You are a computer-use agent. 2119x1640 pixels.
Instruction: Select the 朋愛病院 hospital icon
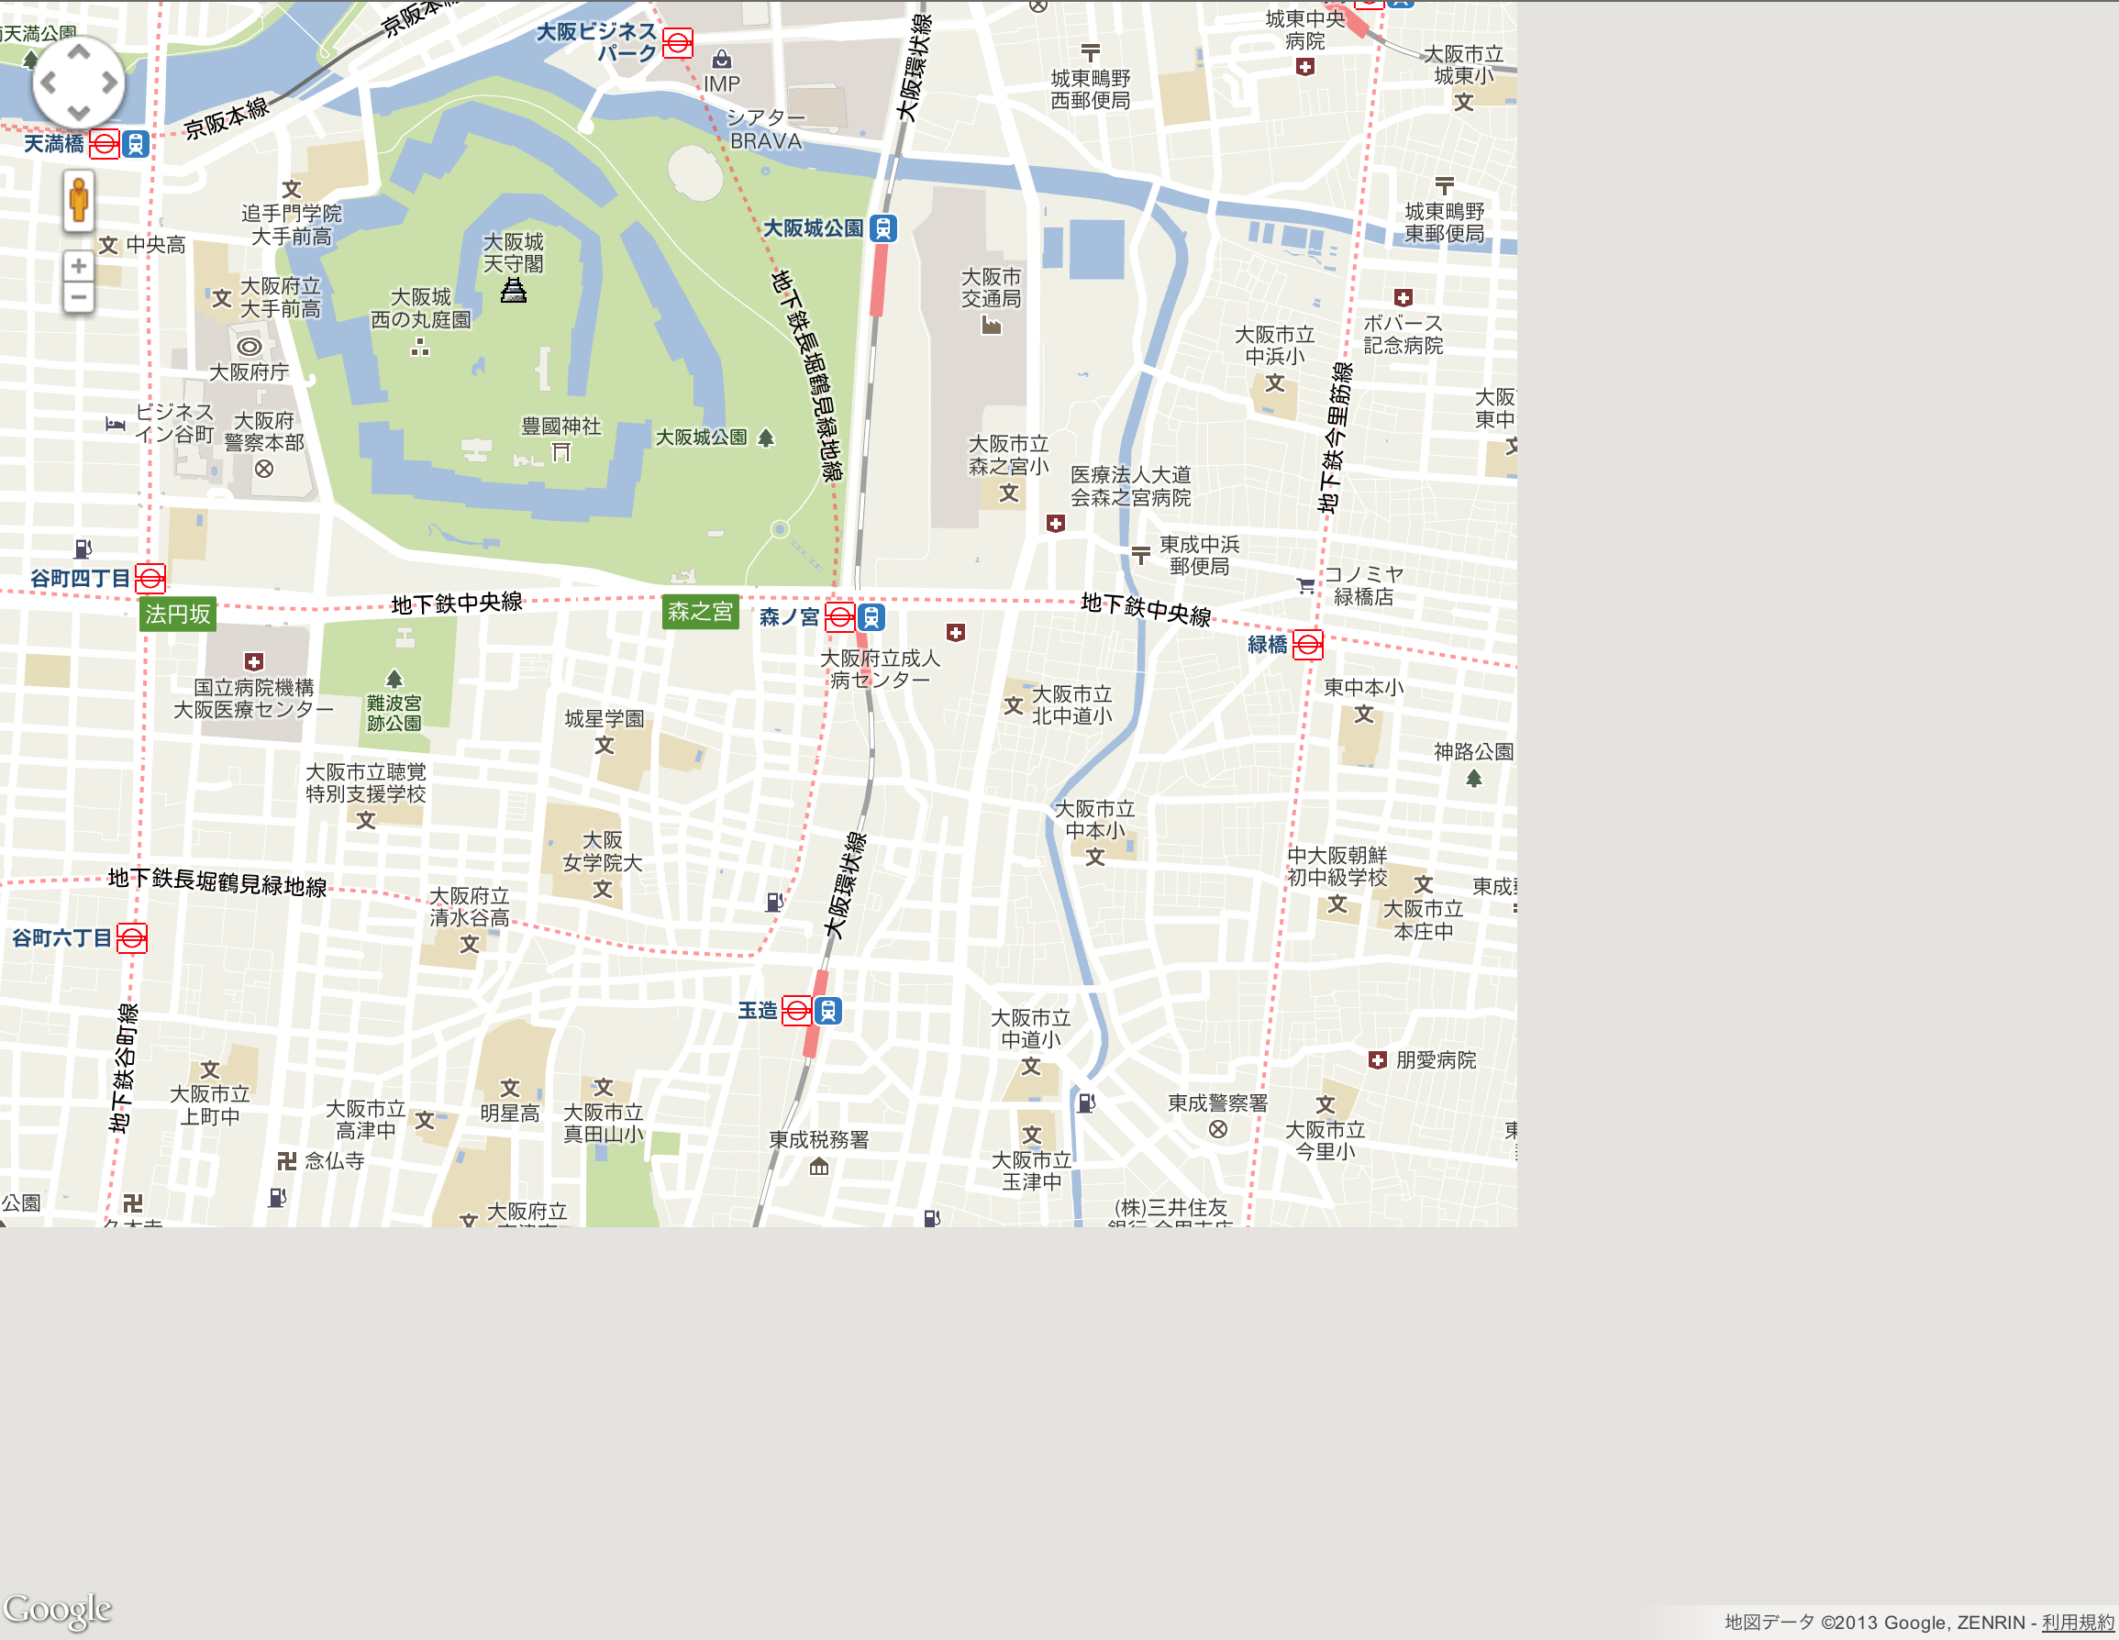point(1378,1059)
